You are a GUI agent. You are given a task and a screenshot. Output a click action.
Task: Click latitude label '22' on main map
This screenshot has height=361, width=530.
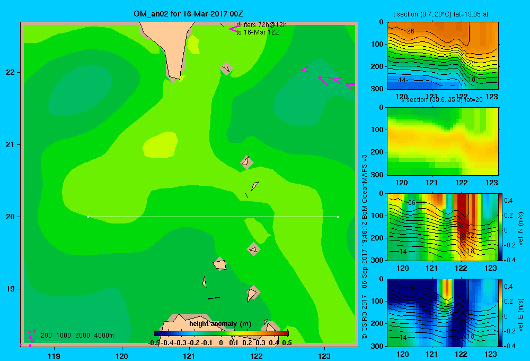pos(11,72)
